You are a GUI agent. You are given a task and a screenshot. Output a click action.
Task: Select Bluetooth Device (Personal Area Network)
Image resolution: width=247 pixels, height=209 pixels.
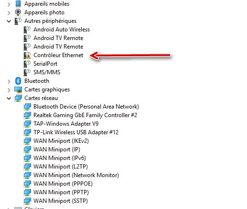[x=86, y=107]
